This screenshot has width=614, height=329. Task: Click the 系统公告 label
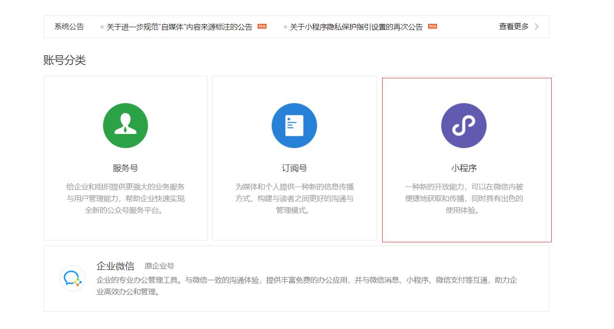point(69,27)
